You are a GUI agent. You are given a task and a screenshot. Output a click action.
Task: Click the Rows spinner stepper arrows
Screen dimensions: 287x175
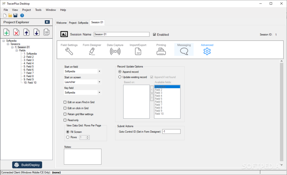(x=88, y=137)
